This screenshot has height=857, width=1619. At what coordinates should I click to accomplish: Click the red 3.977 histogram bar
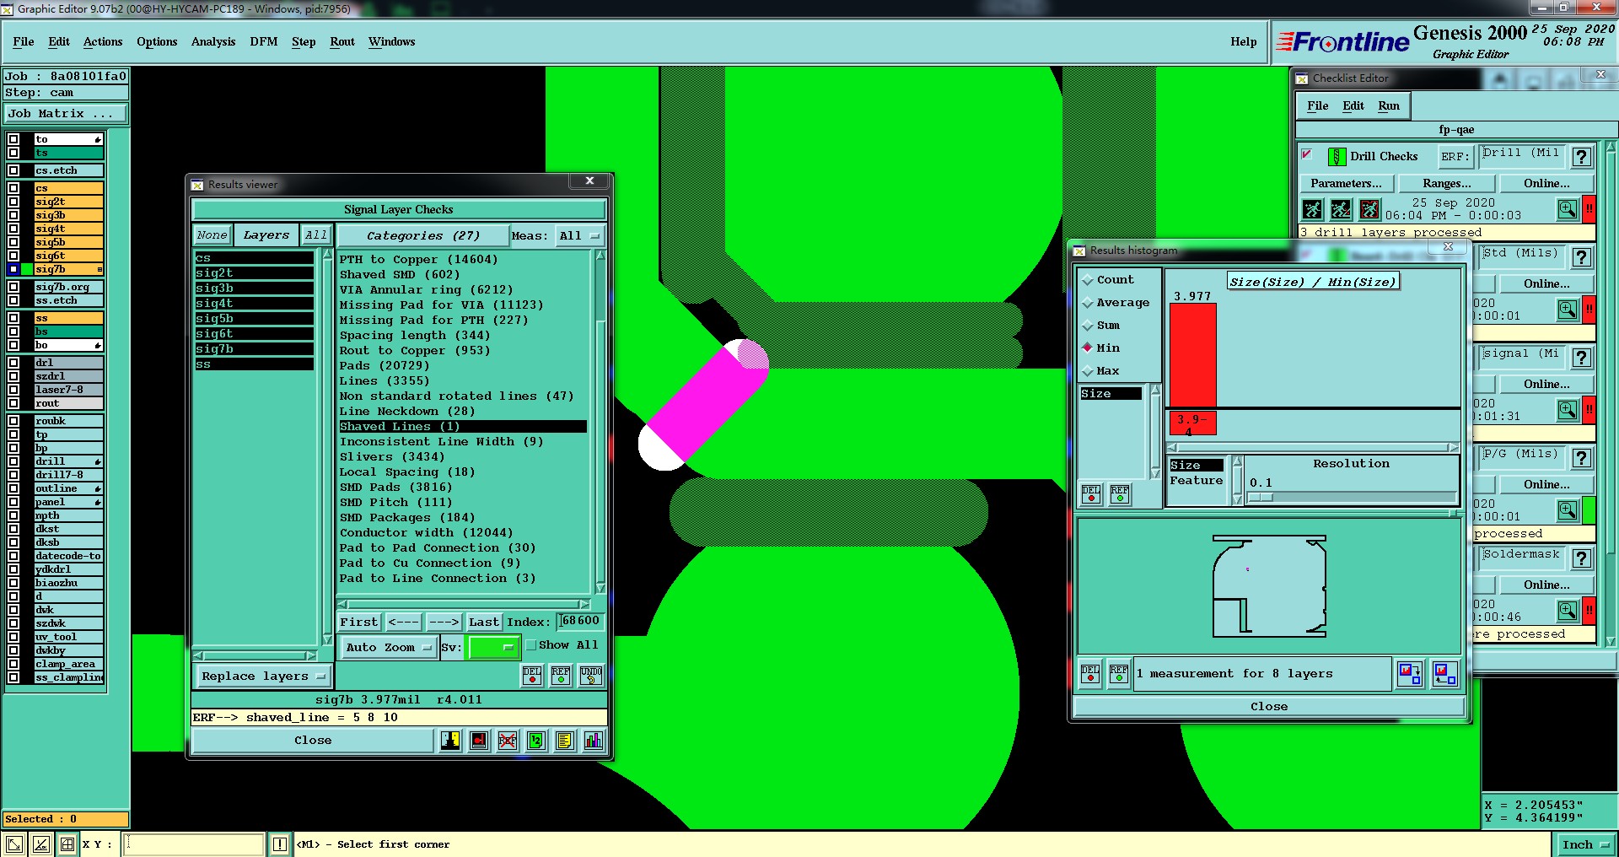(x=1193, y=355)
